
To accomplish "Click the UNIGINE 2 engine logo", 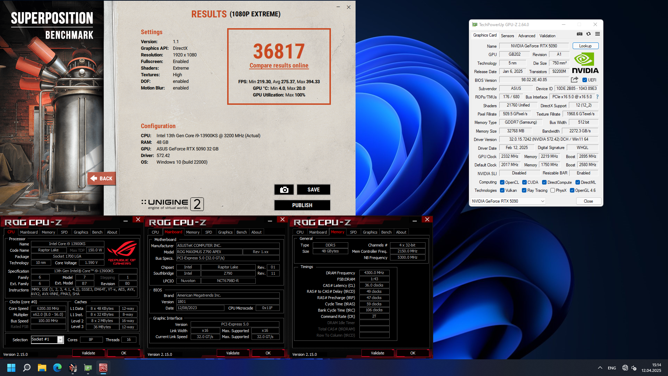I will [x=173, y=204].
